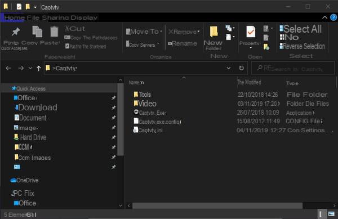
Task: Go forward with the right arrow
Action: coord(21,68)
